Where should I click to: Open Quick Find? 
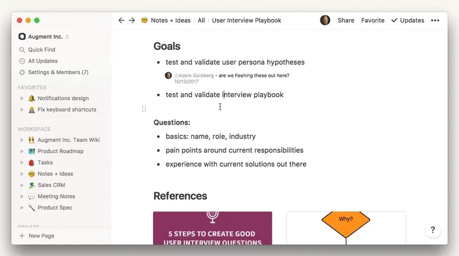pos(42,50)
